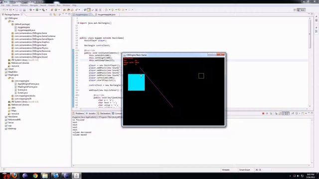Open the New toolbar dropdown arrow
The image size is (319, 179).
(x=7, y=10)
